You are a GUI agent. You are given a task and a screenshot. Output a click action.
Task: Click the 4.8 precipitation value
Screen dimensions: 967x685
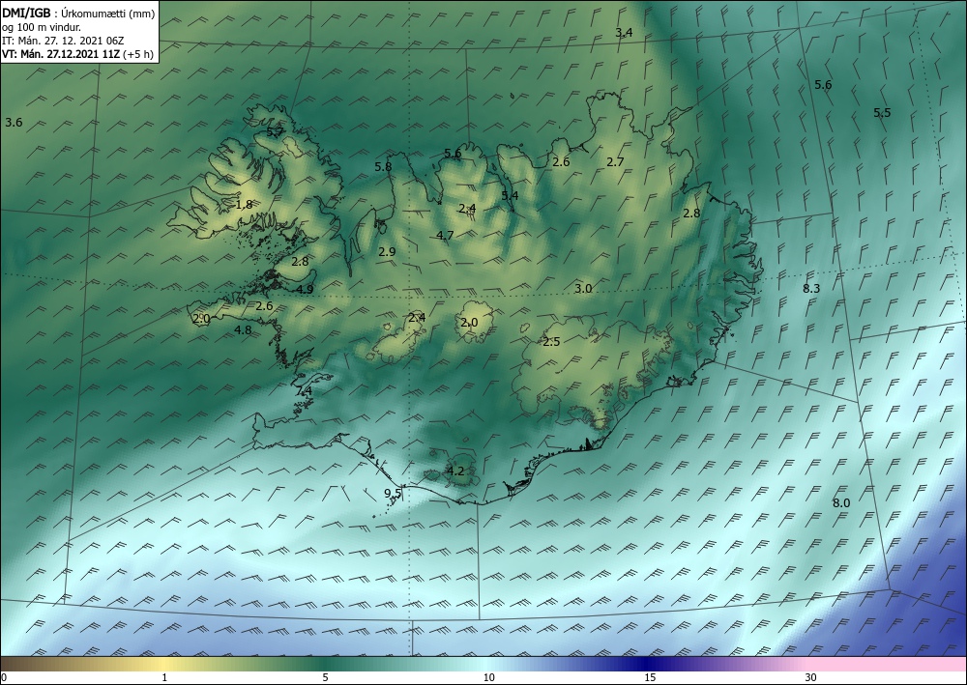(x=243, y=330)
